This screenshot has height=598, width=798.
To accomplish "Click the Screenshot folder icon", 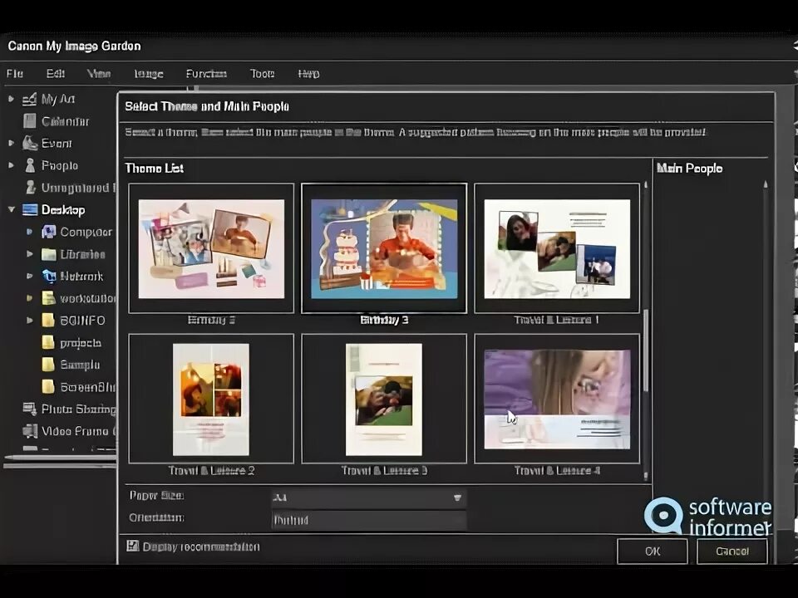I will point(48,387).
